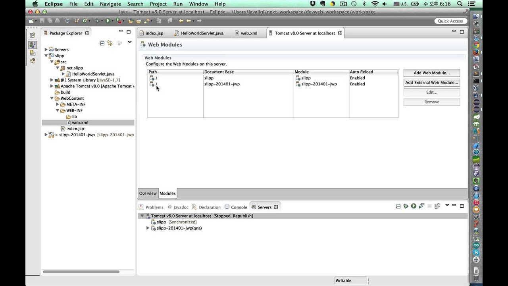Open the Console view tab

pyautogui.click(x=236, y=207)
